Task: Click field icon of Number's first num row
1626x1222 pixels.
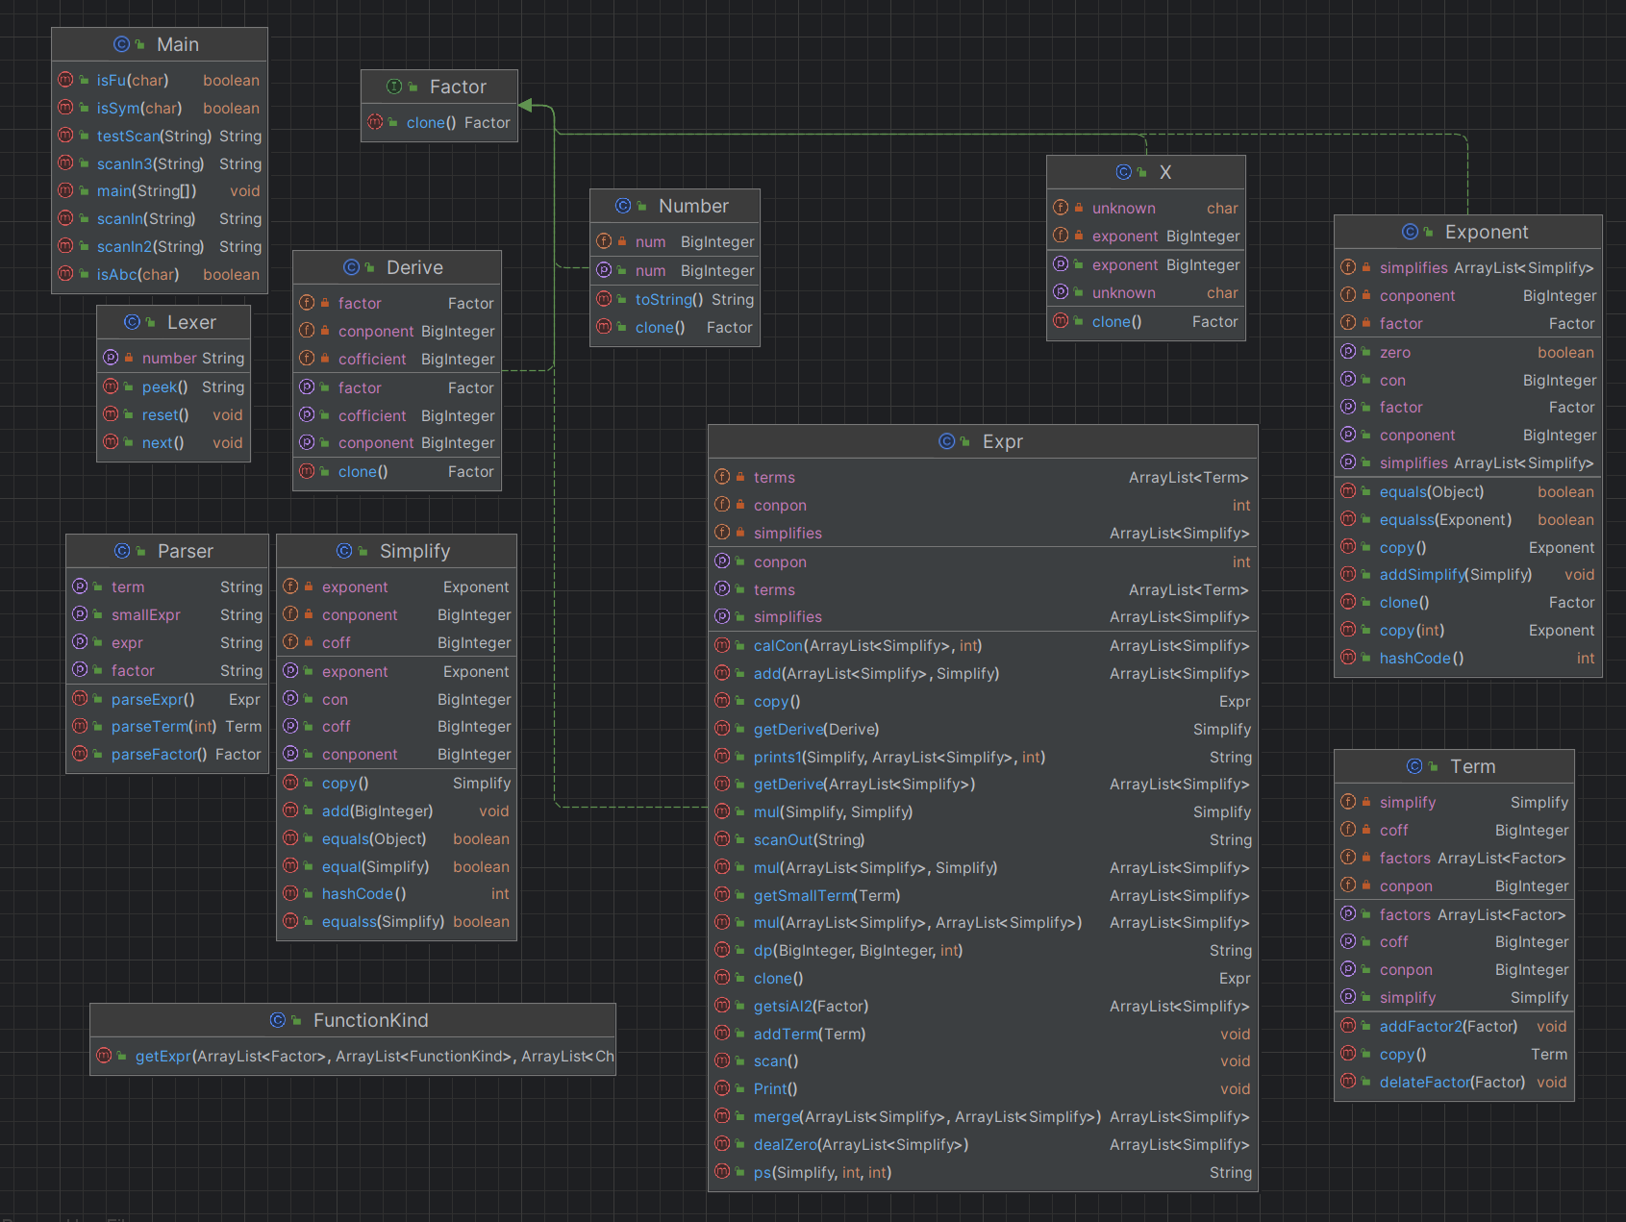Action: [604, 241]
